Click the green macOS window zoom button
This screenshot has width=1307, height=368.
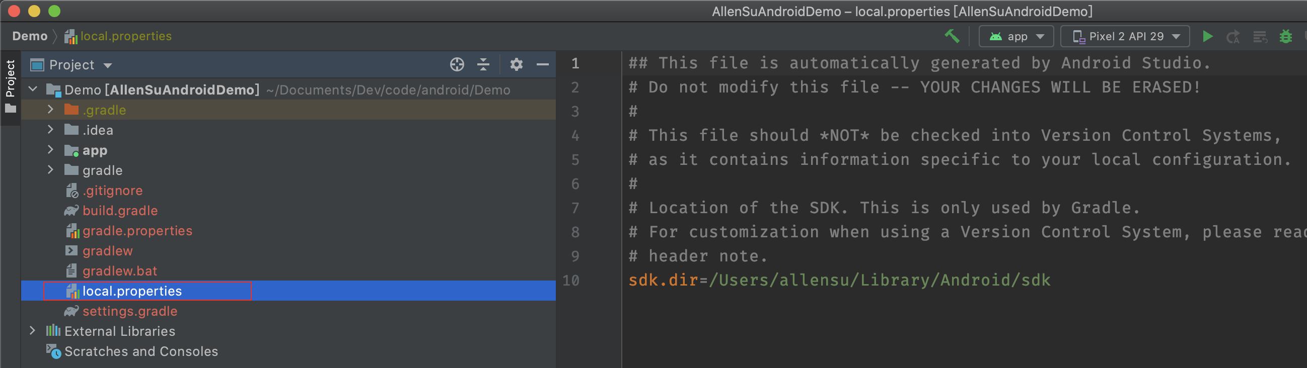54,11
